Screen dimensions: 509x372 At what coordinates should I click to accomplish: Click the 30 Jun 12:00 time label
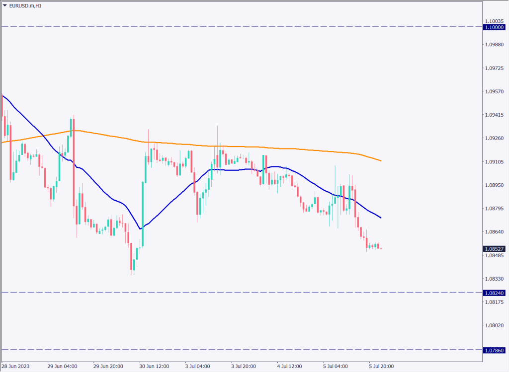point(155,367)
